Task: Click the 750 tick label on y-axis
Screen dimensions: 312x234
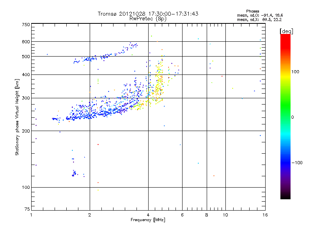Action: [x=26, y=25]
